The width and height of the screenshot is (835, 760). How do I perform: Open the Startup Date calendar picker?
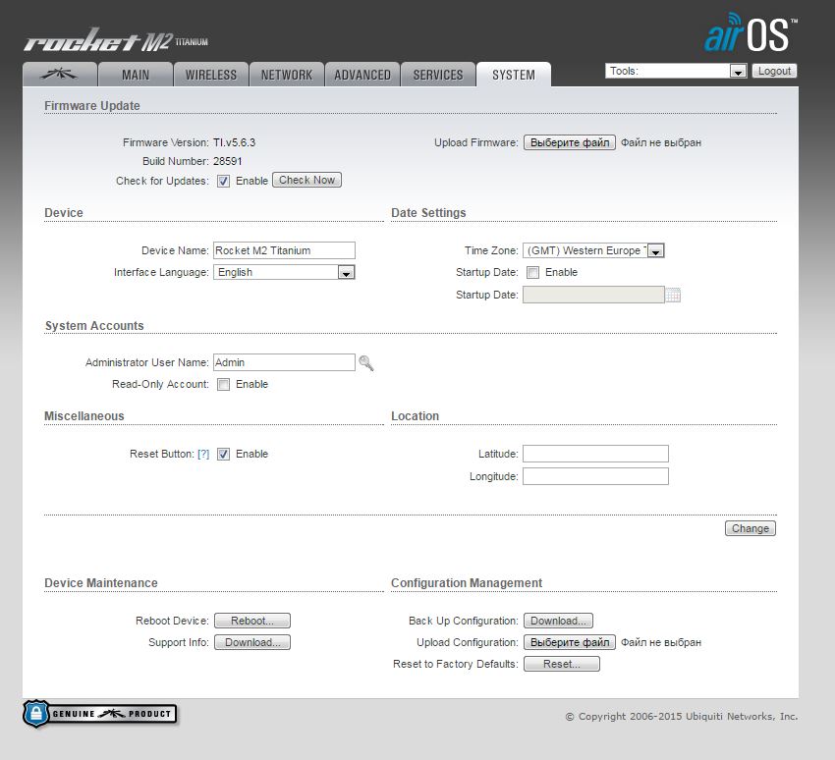click(x=673, y=295)
